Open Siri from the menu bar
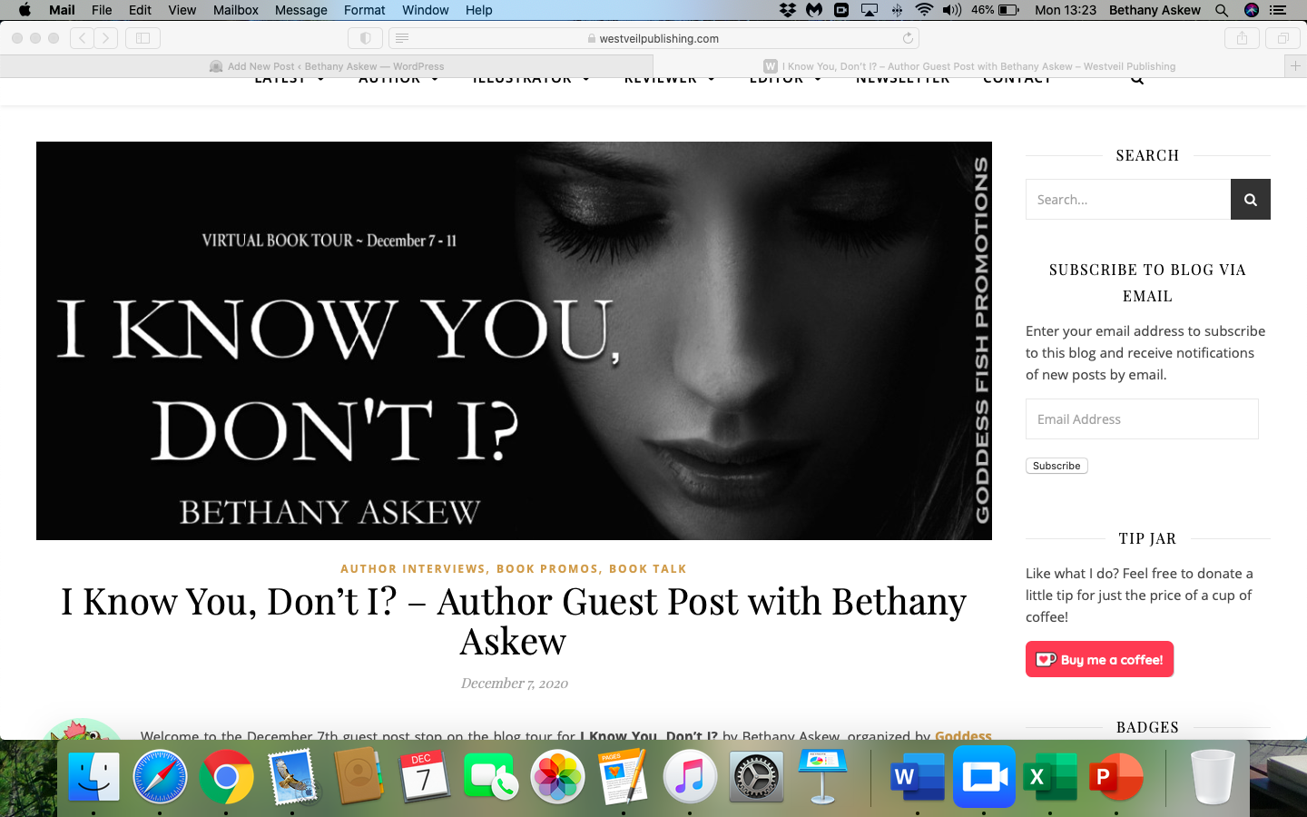Screen dimensions: 1307x817 1252,10
